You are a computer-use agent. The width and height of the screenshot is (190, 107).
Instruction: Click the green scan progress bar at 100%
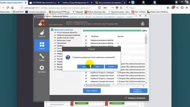coord(112,31)
